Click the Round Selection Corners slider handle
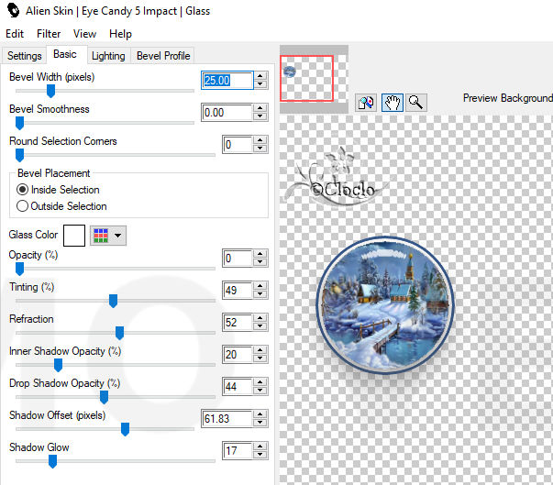This screenshot has width=553, height=485. [x=20, y=155]
